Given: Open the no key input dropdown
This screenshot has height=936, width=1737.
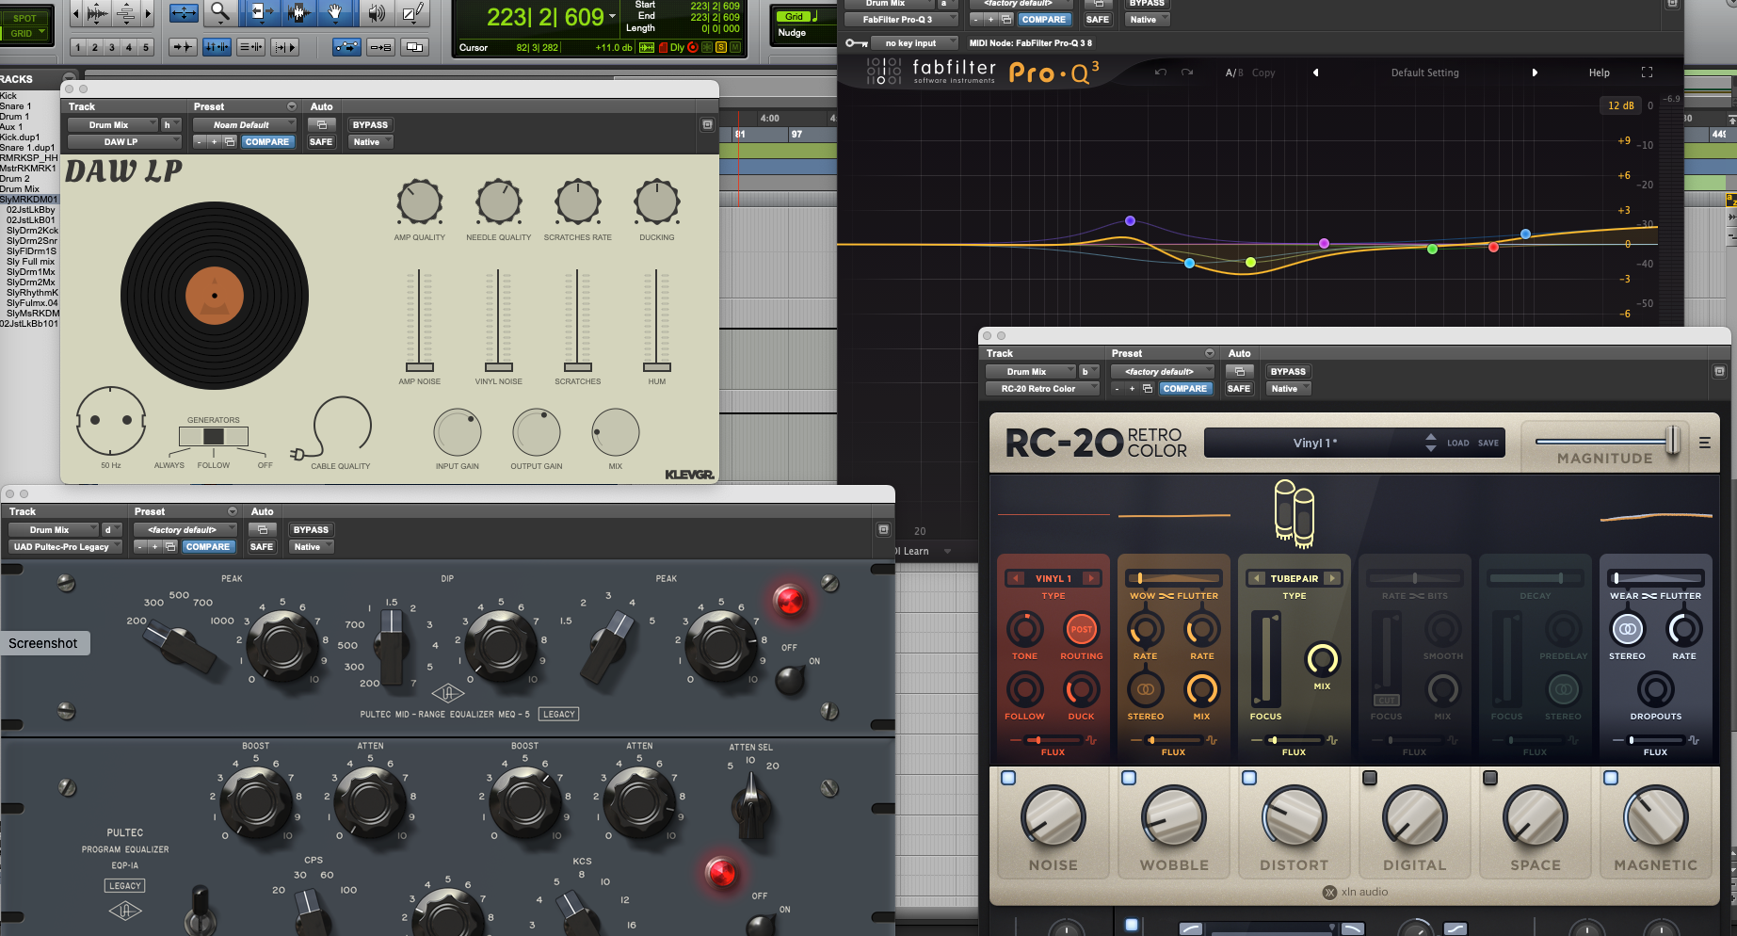Looking at the screenshot, I should 912,42.
